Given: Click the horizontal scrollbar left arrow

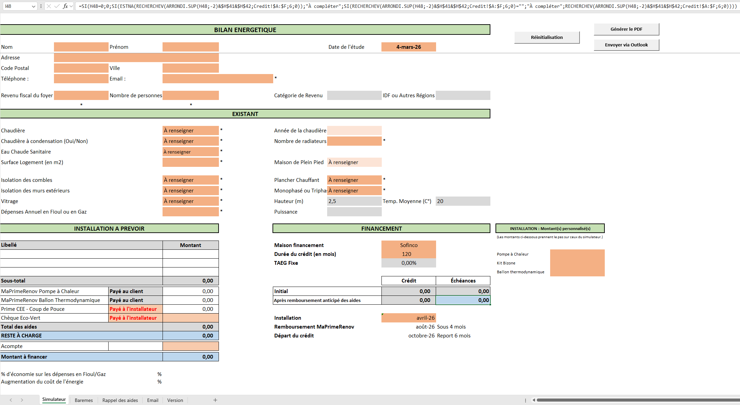Looking at the screenshot, I should [533, 400].
